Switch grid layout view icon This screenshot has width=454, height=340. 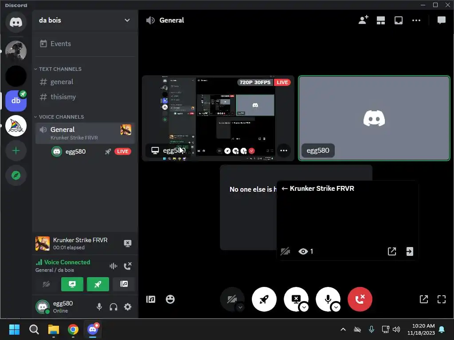tap(381, 20)
